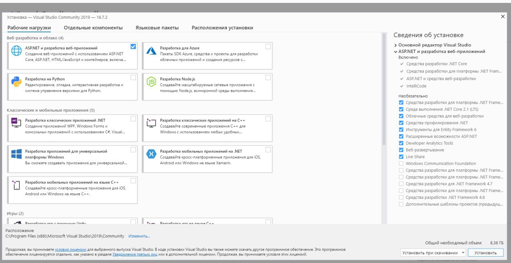Screen dimensions: 511x263
Task: Check the Разработка Node.js workload box
Action: point(268,77)
